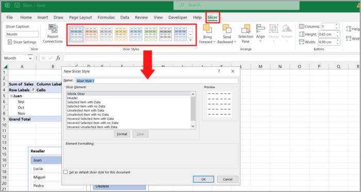Viewport: 361px width, 192px height.
Task: Open the Bring Forward dropdown arrow
Action: [214, 42]
